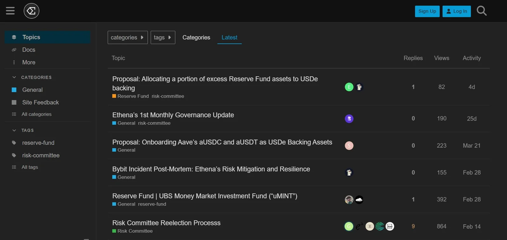507x240 pixels.
Task: Open the tags filter dropdown
Action: click(x=163, y=37)
